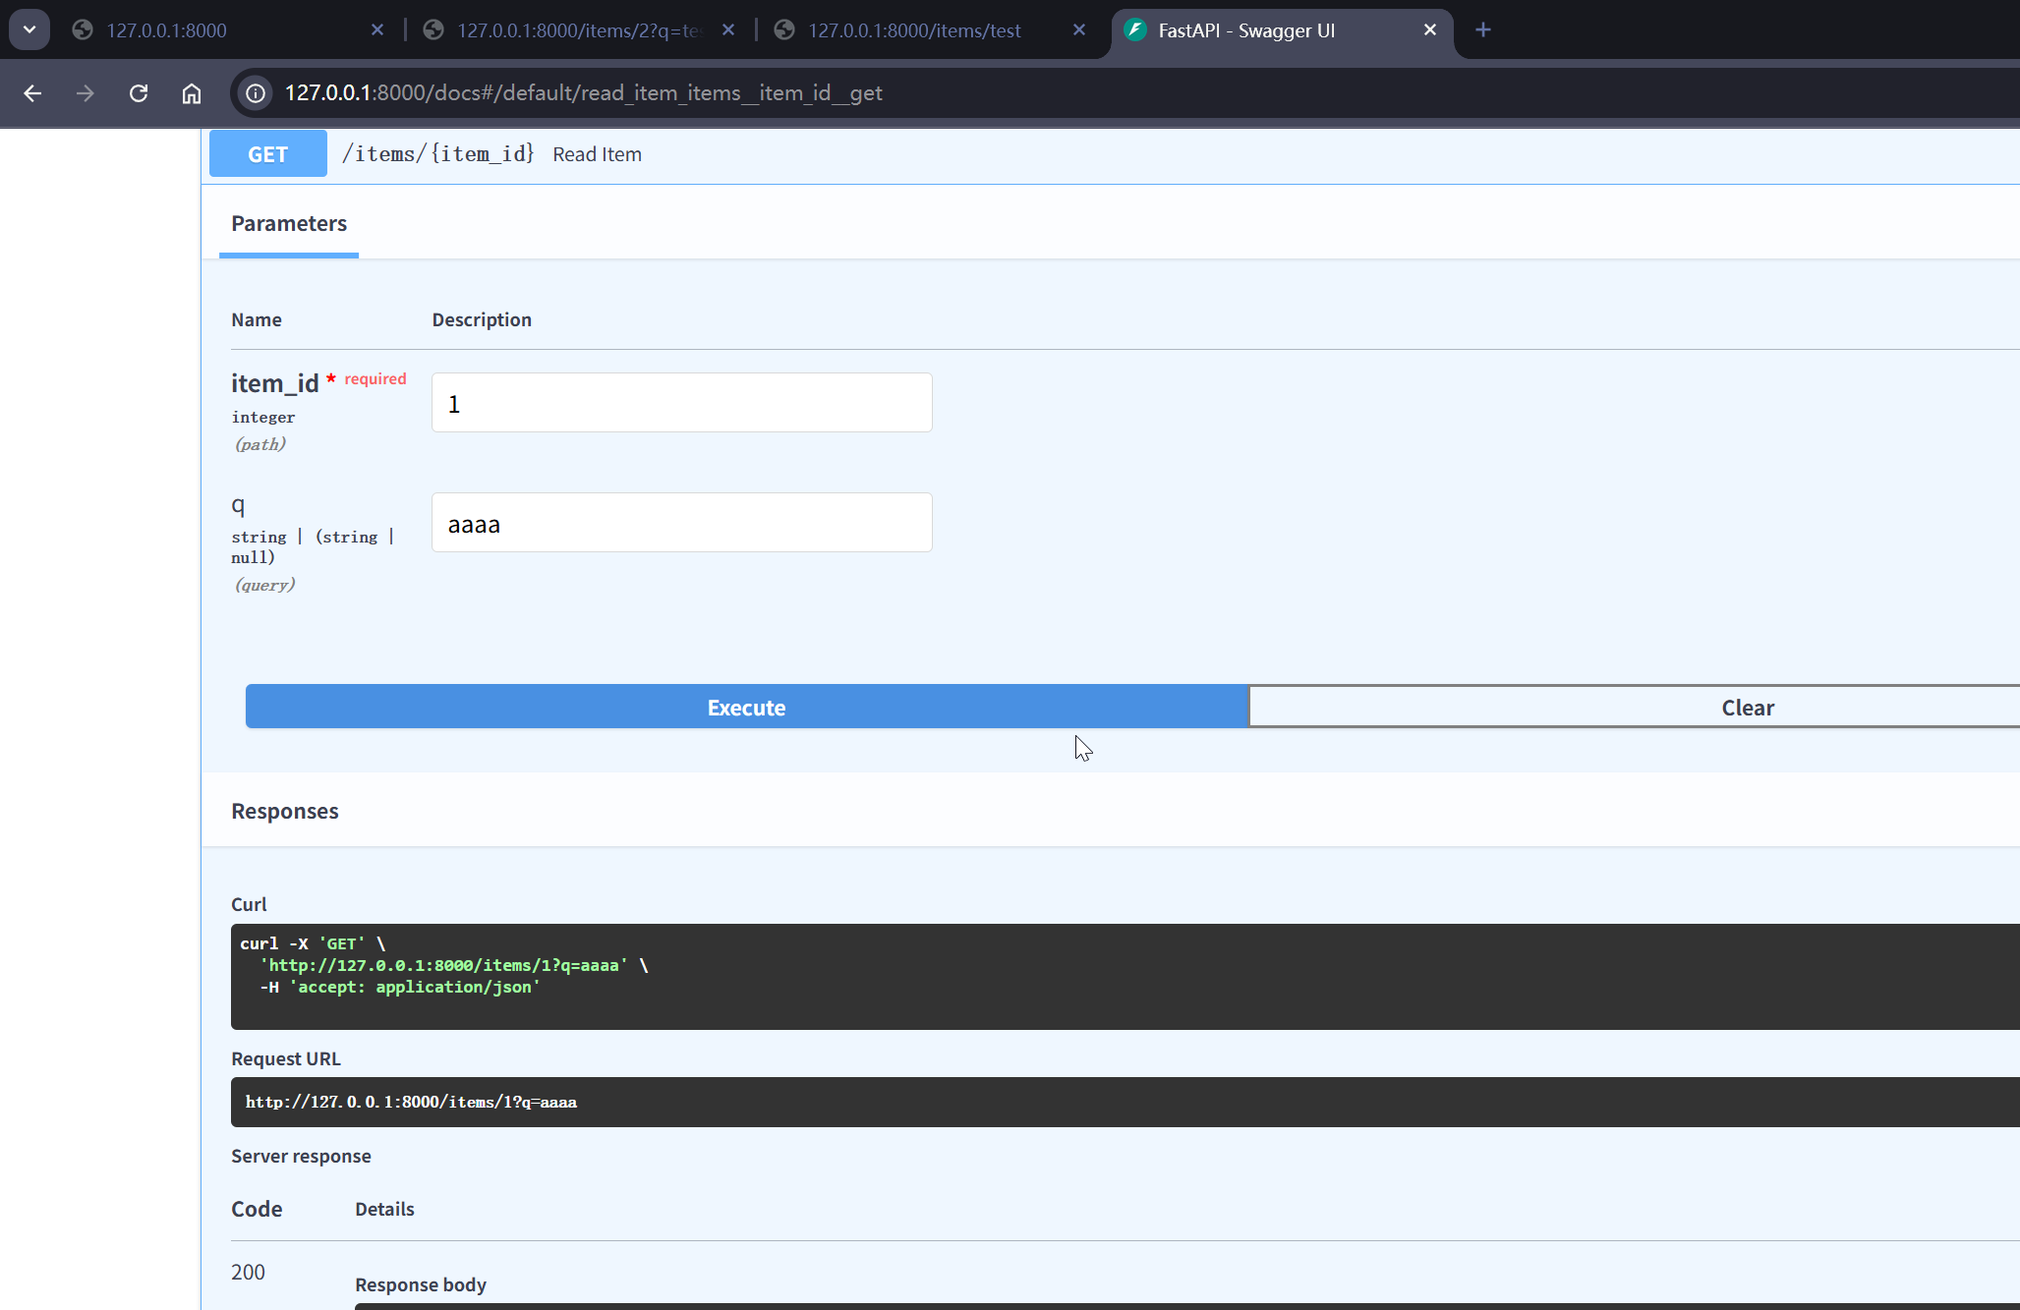Switch to the 127.0.0.1:8000/items/test tab
Screen dimensions: 2020x1310
914,30
